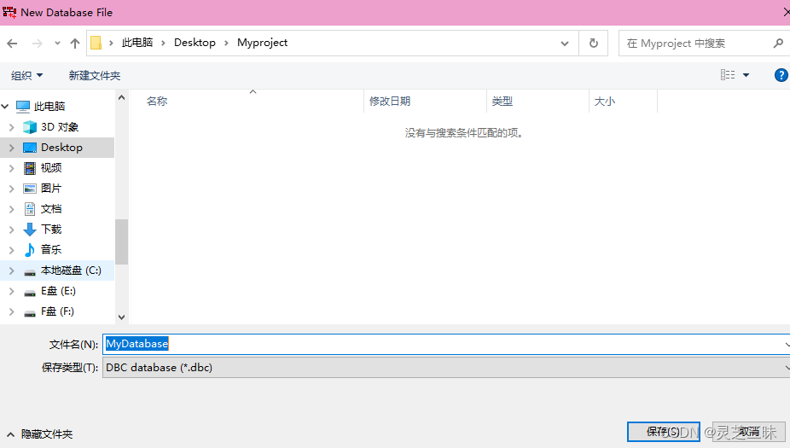Open the 下载 folder in the tree
The width and height of the screenshot is (790, 448).
point(51,230)
